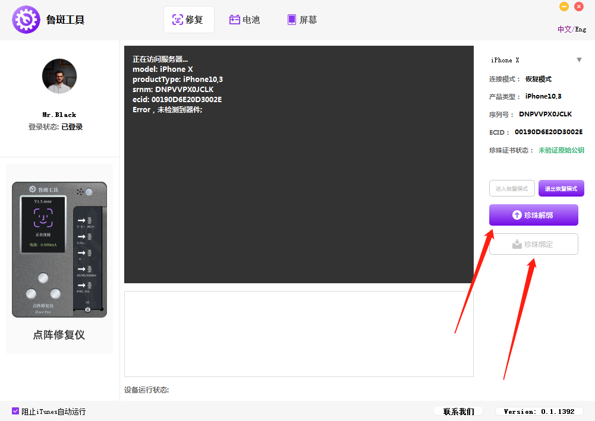Open the 修复 repair tab
This screenshot has height=421, width=595.
(188, 20)
